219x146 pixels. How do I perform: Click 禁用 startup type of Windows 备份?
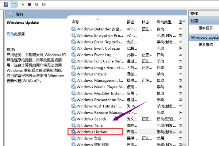pyautogui.click(x=160, y=138)
